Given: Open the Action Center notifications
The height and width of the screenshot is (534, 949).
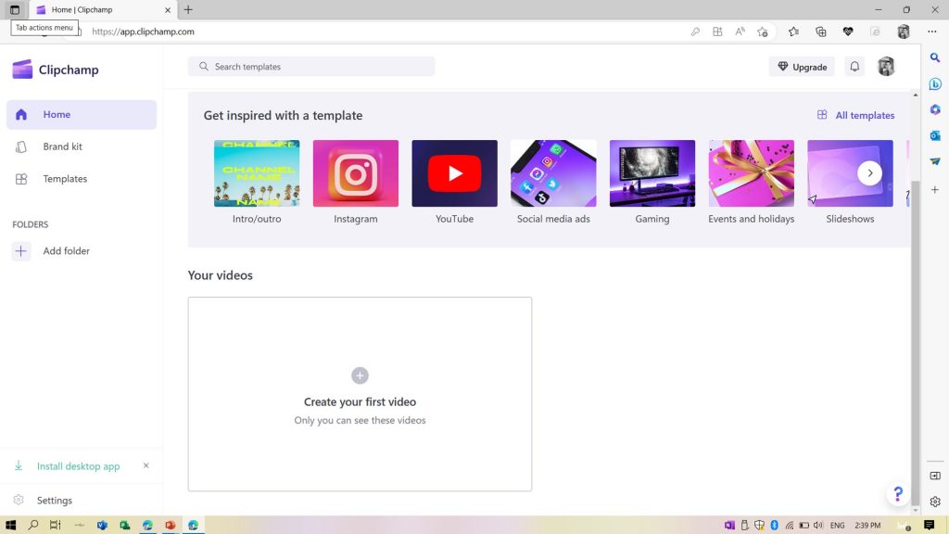Looking at the screenshot, I should (x=929, y=525).
